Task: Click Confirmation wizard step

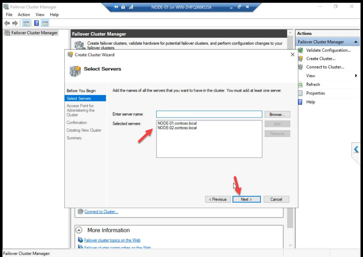Action: click(x=77, y=123)
